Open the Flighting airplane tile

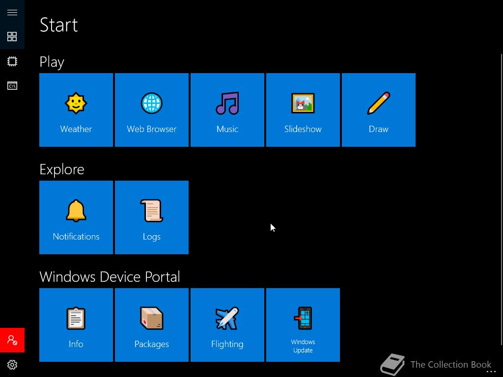click(x=227, y=325)
